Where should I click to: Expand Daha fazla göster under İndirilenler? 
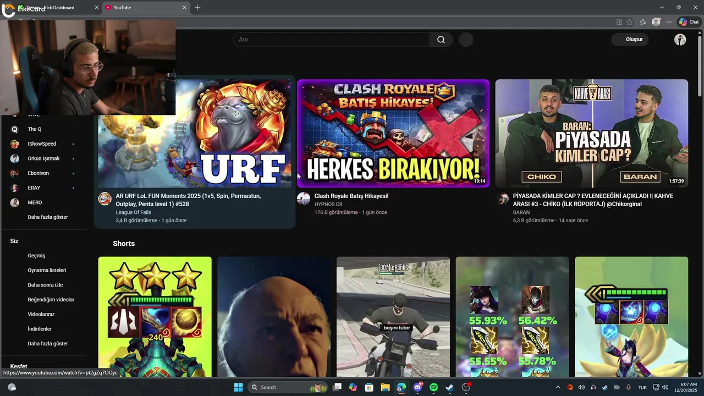click(48, 344)
